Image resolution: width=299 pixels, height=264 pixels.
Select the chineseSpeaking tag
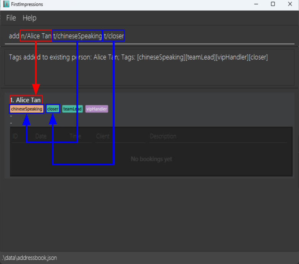click(x=26, y=109)
